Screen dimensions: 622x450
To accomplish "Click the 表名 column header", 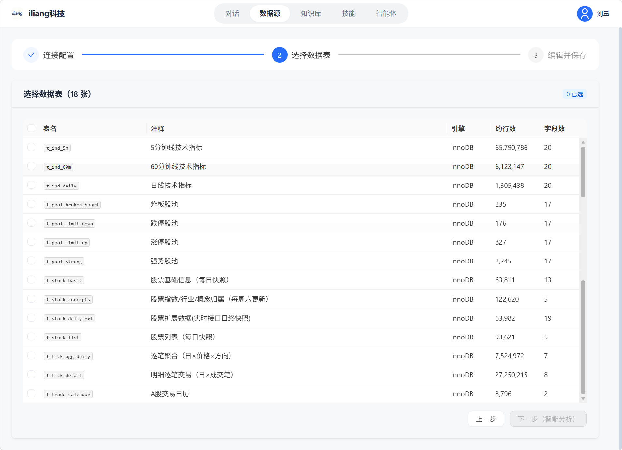I will tap(50, 128).
